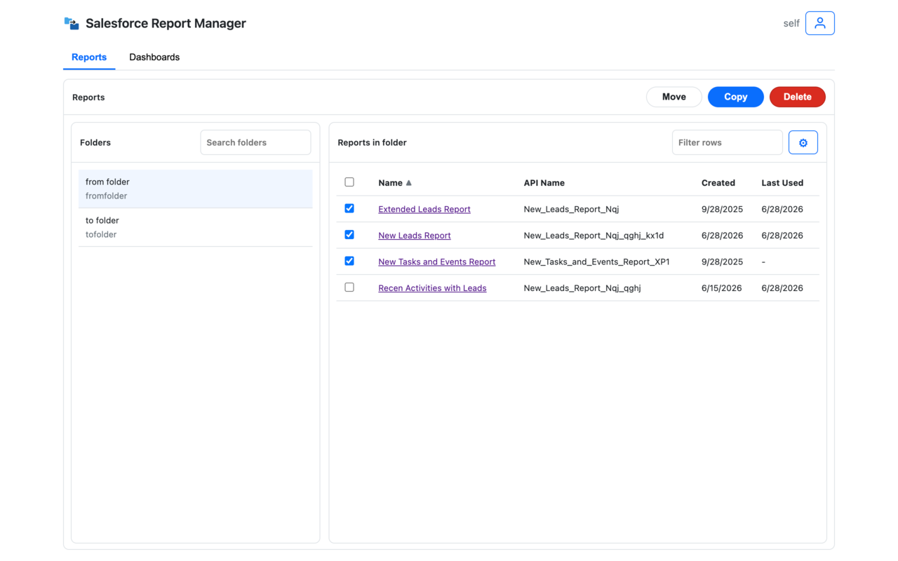This screenshot has height=561, width=898.
Task: Click the 'fromfolder' API name text
Action: point(107,196)
